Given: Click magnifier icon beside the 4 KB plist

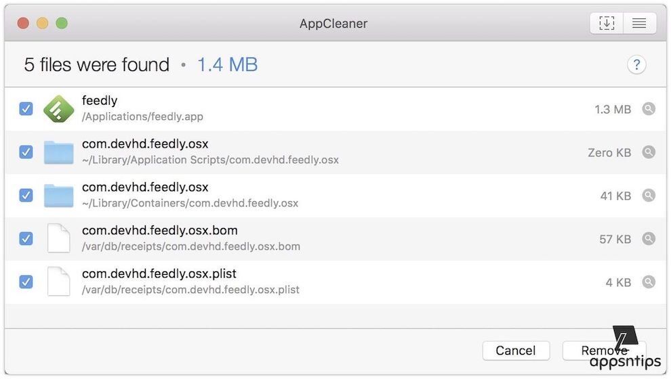Looking at the screenshot, I should [649, 282].
